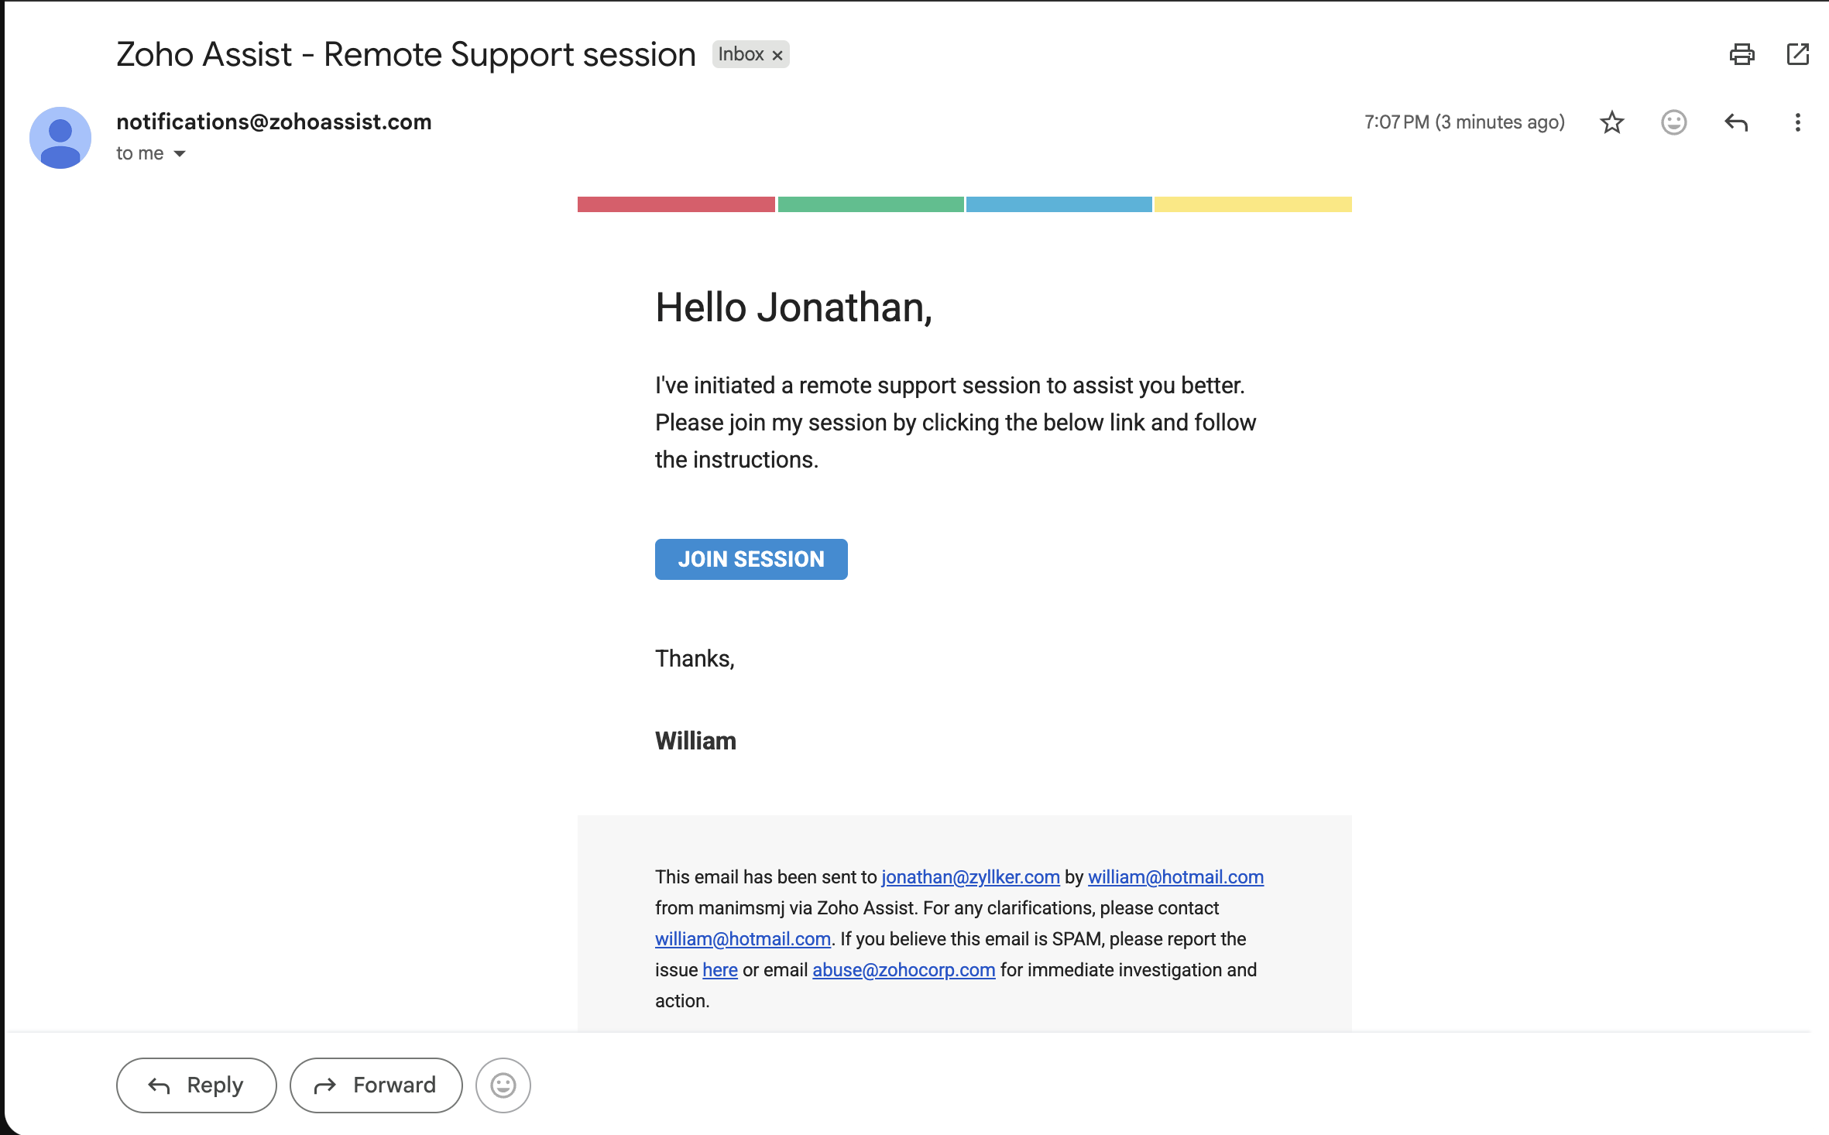Open email in a new window
This screenshot has width=1829, height=1135.
1797,54
